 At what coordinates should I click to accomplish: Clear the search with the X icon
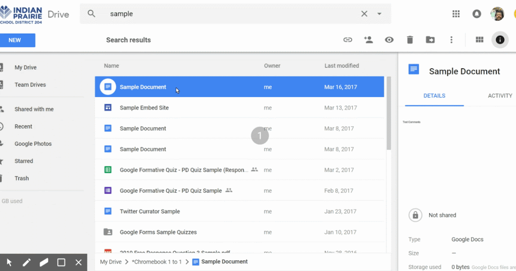[x=364, y=14]
